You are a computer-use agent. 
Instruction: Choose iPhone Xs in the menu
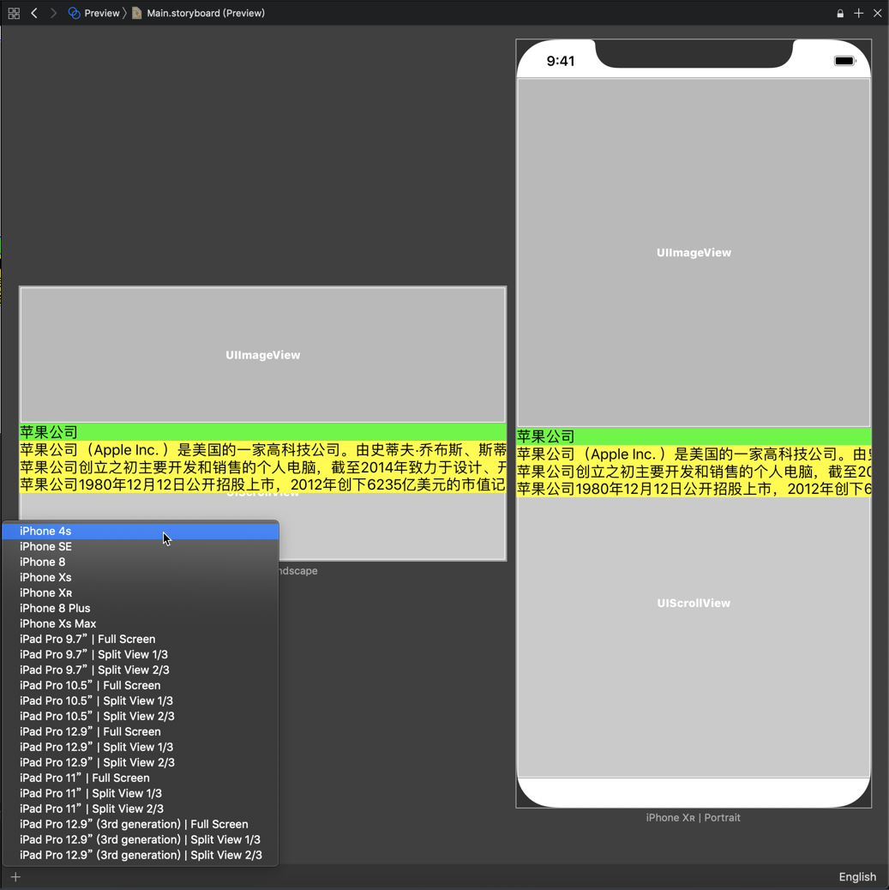click(x=141, y=577)
